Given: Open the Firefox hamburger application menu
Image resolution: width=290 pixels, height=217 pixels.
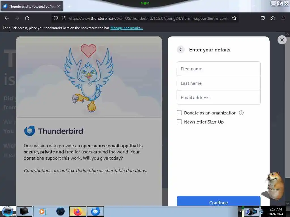Looking at the screenshot, I should pyautogui.click(x=283, y=18).
